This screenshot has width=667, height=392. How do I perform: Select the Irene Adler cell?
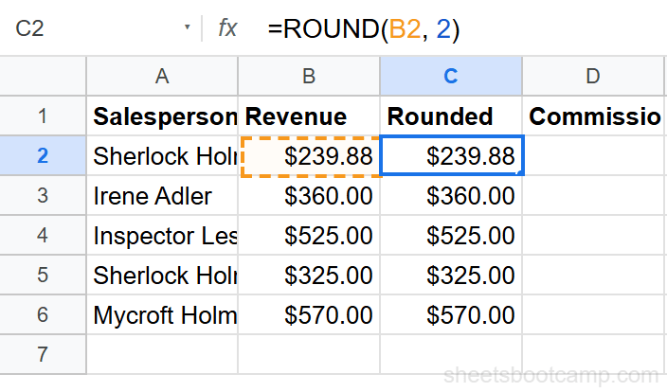pyautogui.click(x=162, y=196)
